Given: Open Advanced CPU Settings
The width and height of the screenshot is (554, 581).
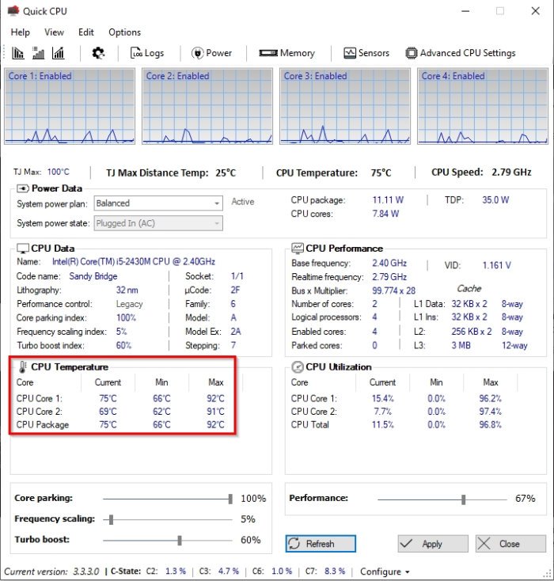Looking at the screenshot, I should [x=461, y=53].
